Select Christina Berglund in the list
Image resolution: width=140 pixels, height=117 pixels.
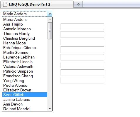(25, 38)
